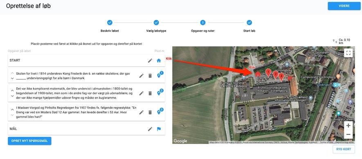
Task: Click the red flag goal marker on map
Action: 290,79
